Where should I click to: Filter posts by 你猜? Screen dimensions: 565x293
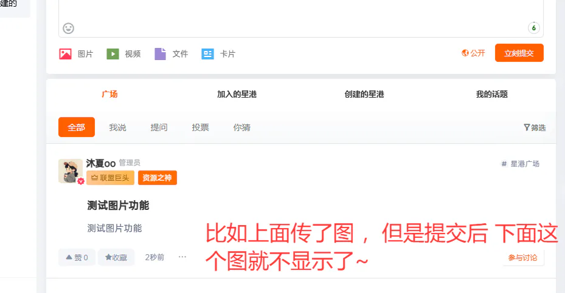[x=242, y=127]
